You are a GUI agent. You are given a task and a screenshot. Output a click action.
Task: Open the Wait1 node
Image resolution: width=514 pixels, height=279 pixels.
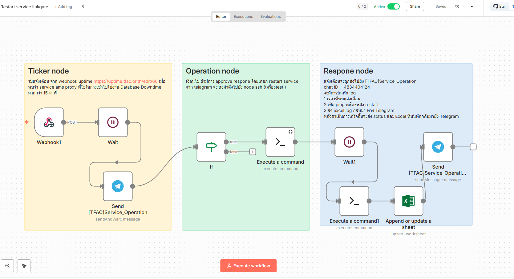coord(349,142)
